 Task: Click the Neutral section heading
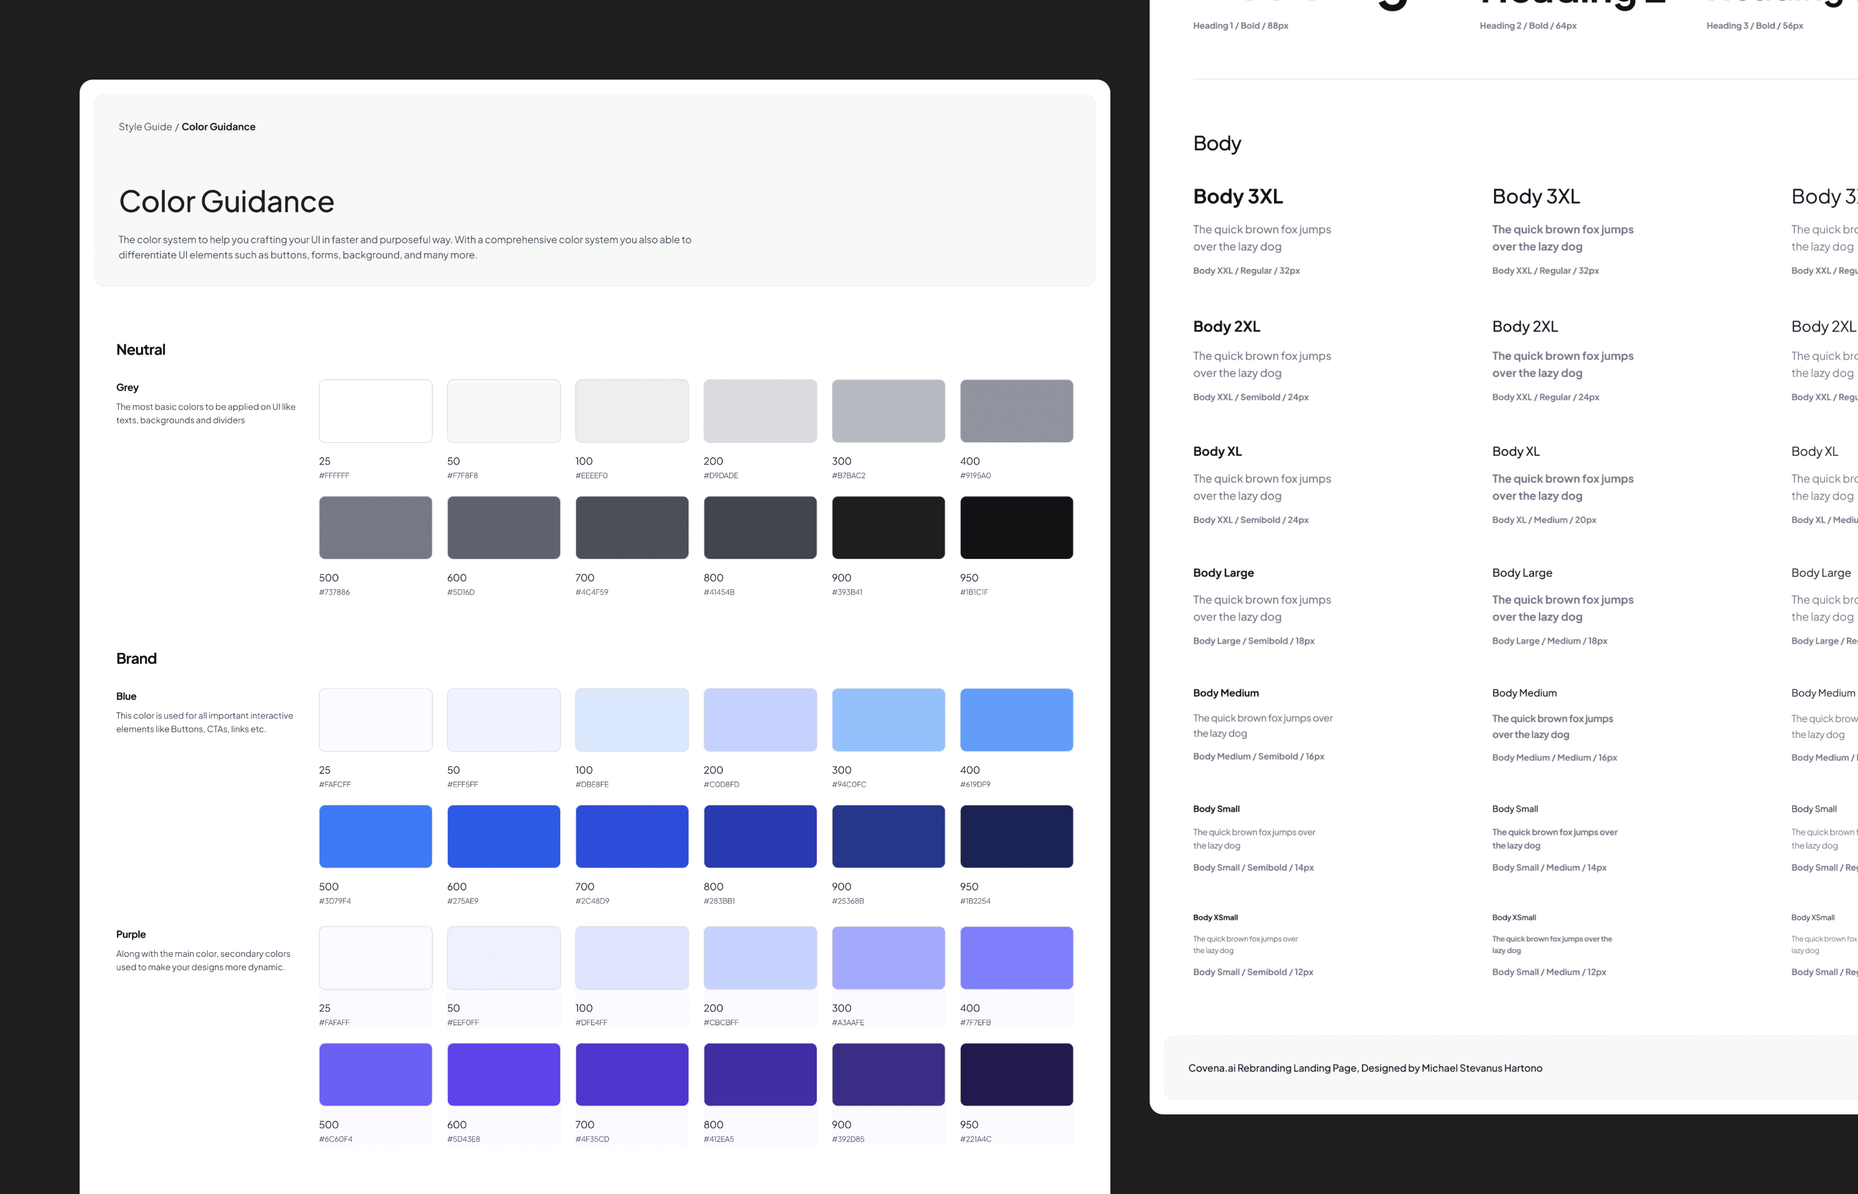click(140, 350)
